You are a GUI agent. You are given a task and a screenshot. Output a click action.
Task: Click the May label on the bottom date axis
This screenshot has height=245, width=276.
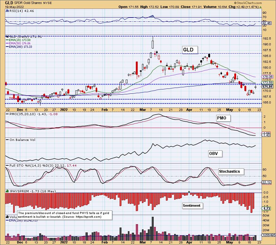click(229, 242)
